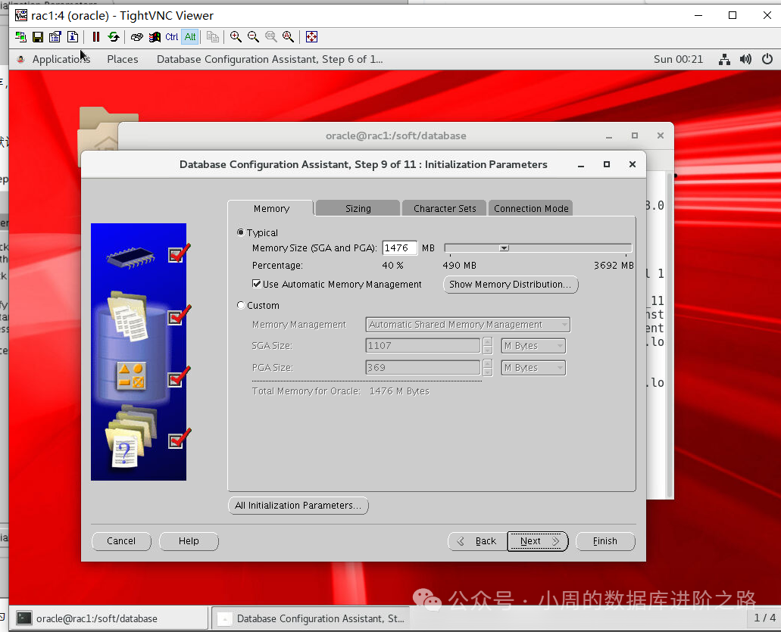Click the Zoom 100% magnifier icon
Image resolution: width=781 pixels, height=632 pixels.
click(270, 37)
